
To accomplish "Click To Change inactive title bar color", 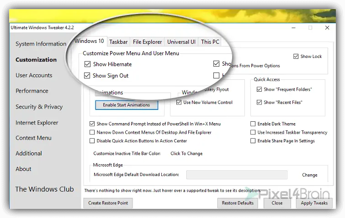I will pyautogui.click(x=186, y=153).
